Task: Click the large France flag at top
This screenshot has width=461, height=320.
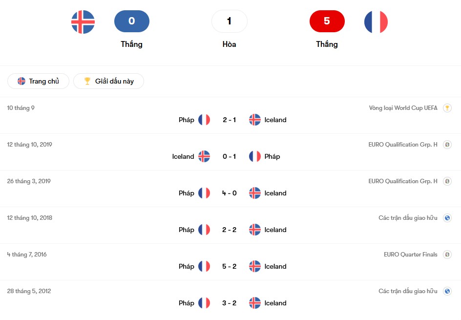Action: coord(376,21)
